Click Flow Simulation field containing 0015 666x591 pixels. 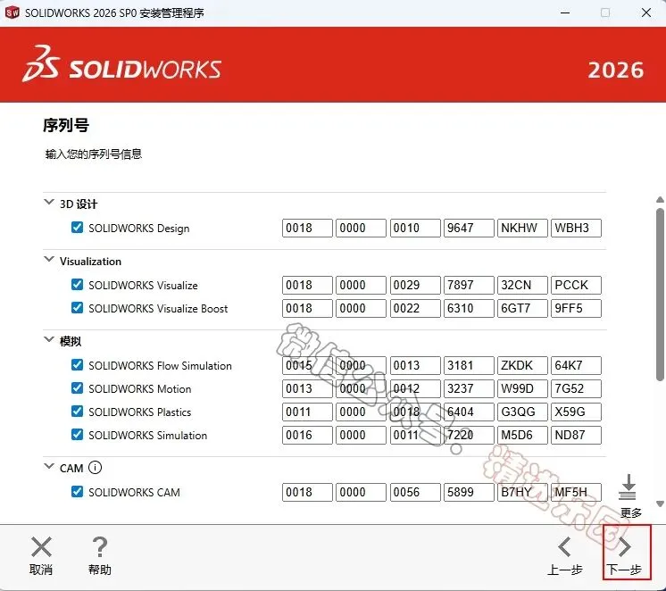tap(307, 365)
